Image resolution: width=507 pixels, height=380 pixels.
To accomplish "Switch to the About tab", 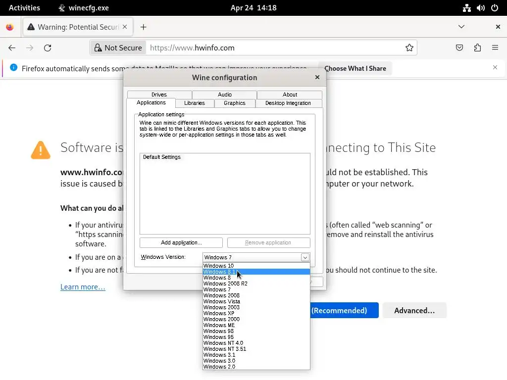I will (x=290, y=95).
